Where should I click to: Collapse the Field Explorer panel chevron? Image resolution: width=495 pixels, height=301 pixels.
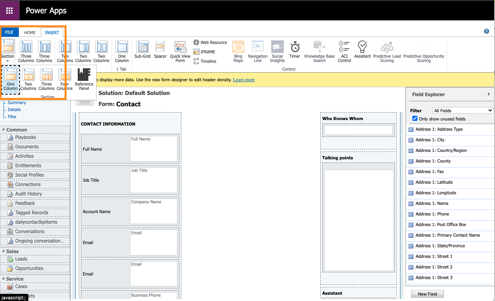tap(489, 94)
